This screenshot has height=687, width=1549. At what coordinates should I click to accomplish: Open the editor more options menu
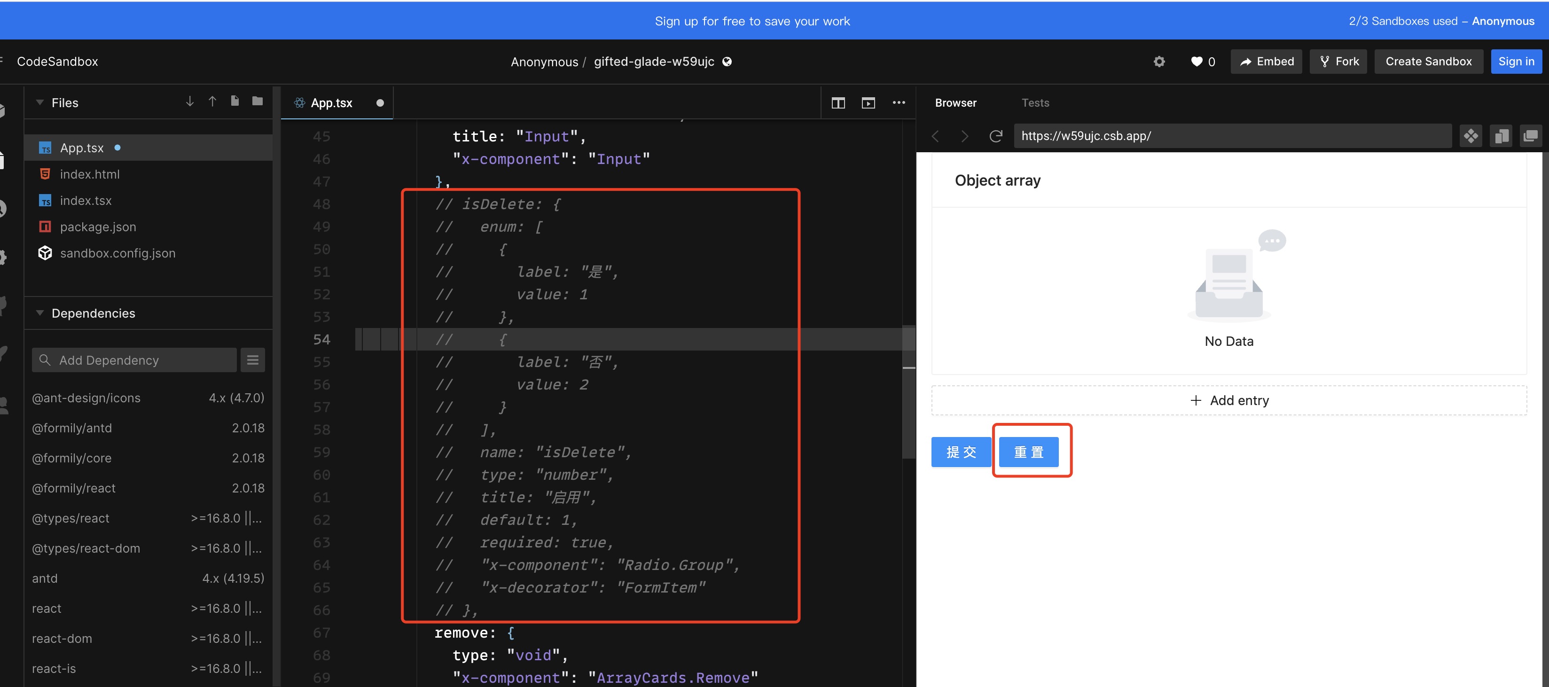pos(899,103)
